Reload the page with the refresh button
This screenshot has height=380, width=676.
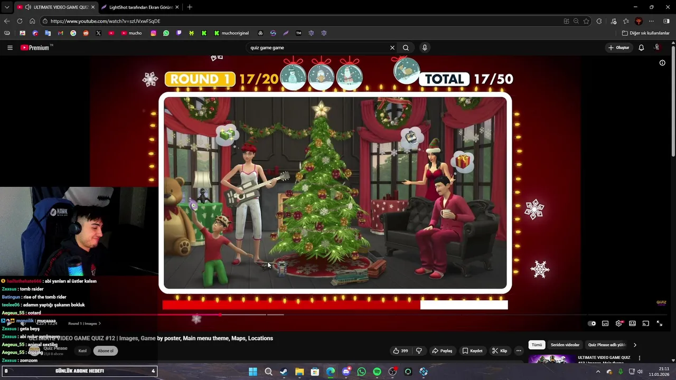click(x=20, y=21)
